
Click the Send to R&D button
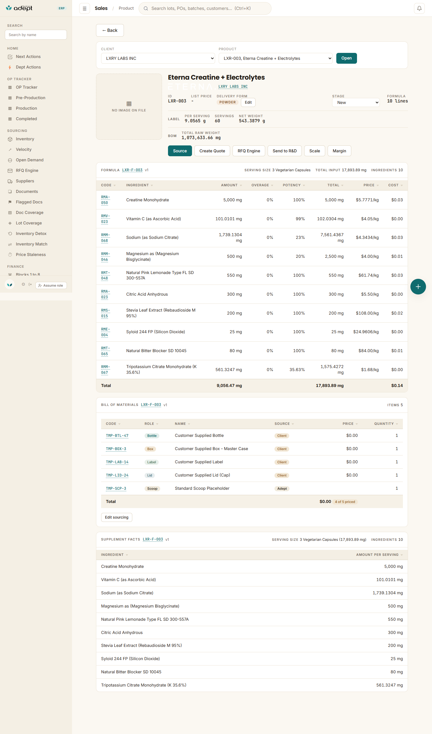pyautogui.click(x=285, y=151)
